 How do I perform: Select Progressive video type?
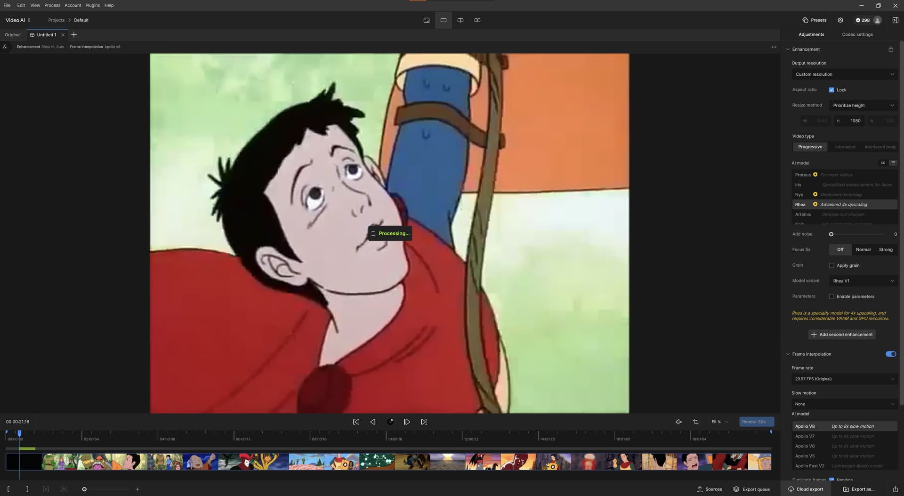tap(810, 147)
